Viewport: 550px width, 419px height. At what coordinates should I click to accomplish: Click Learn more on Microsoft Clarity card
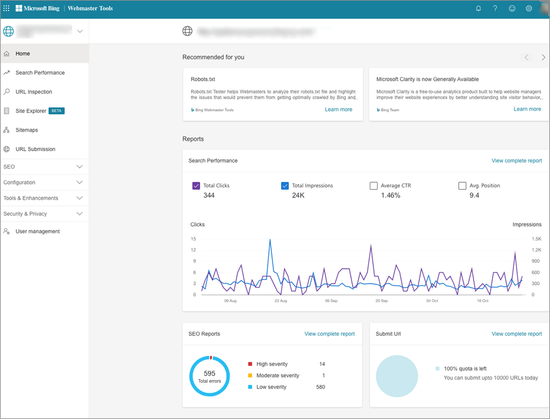[527, 109]
